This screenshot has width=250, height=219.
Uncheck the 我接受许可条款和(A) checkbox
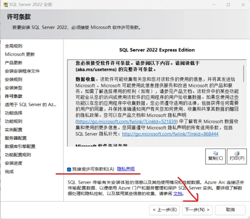click(69, 170)
